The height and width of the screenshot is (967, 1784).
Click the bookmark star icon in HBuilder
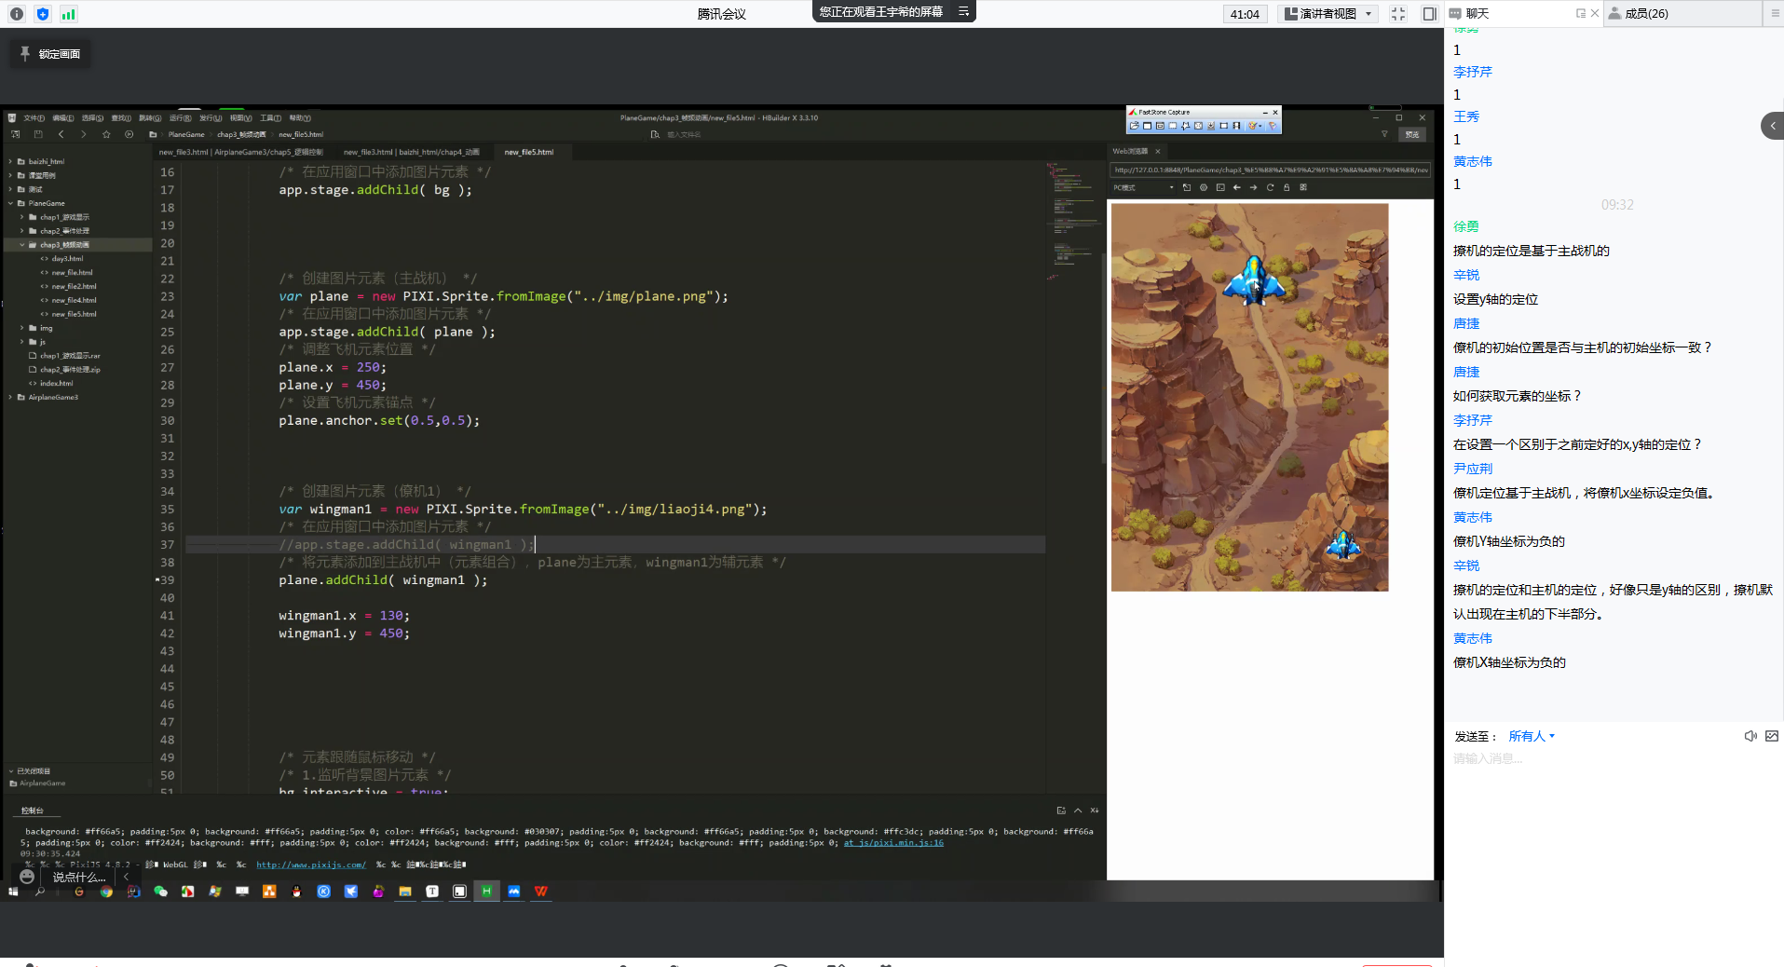tap(106, 134)
